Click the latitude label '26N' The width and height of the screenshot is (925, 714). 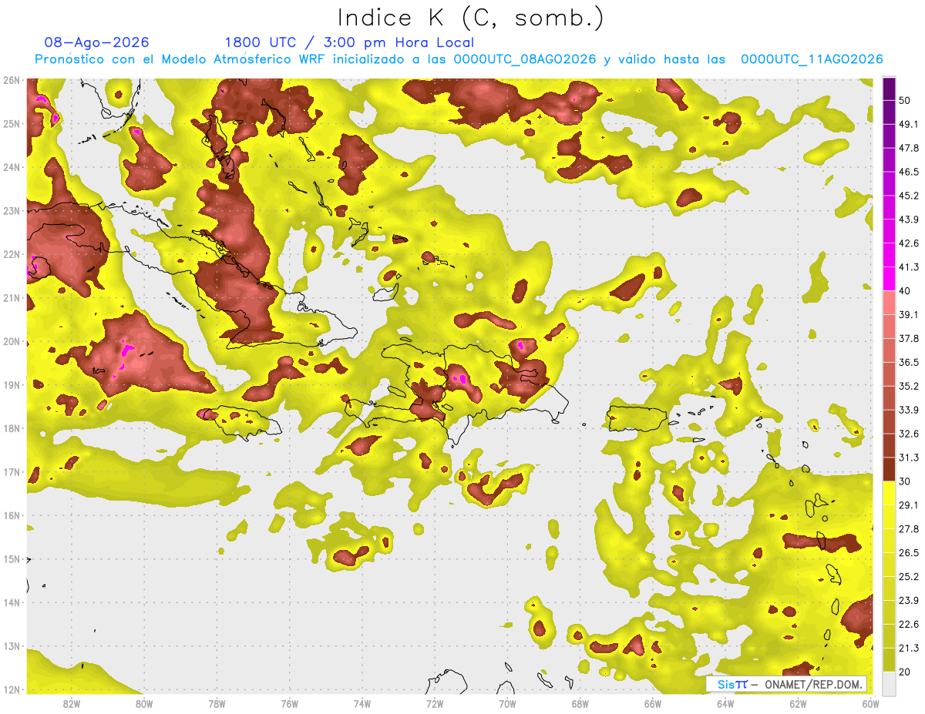(12, 80)
